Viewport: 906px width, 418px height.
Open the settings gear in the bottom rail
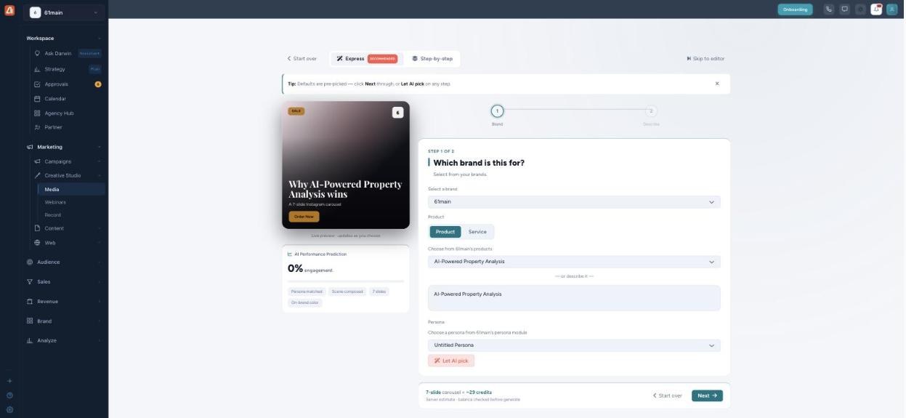point(9,409)
